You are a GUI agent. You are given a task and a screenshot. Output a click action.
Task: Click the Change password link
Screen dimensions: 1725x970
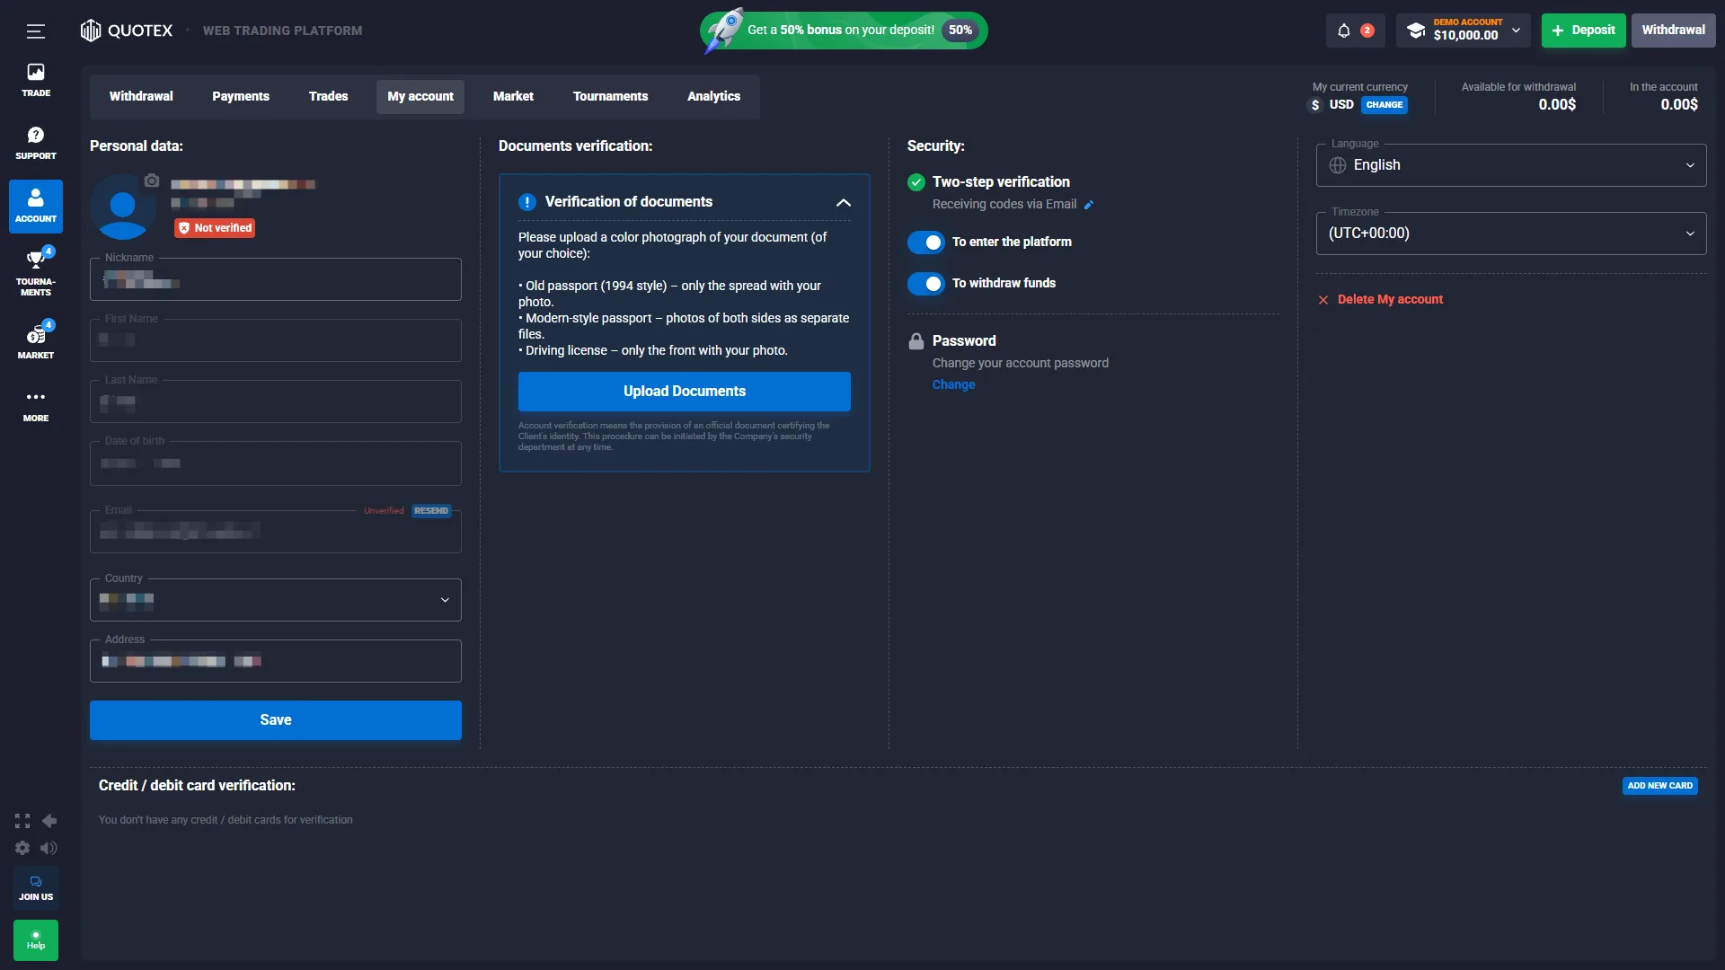pos(953,385)
